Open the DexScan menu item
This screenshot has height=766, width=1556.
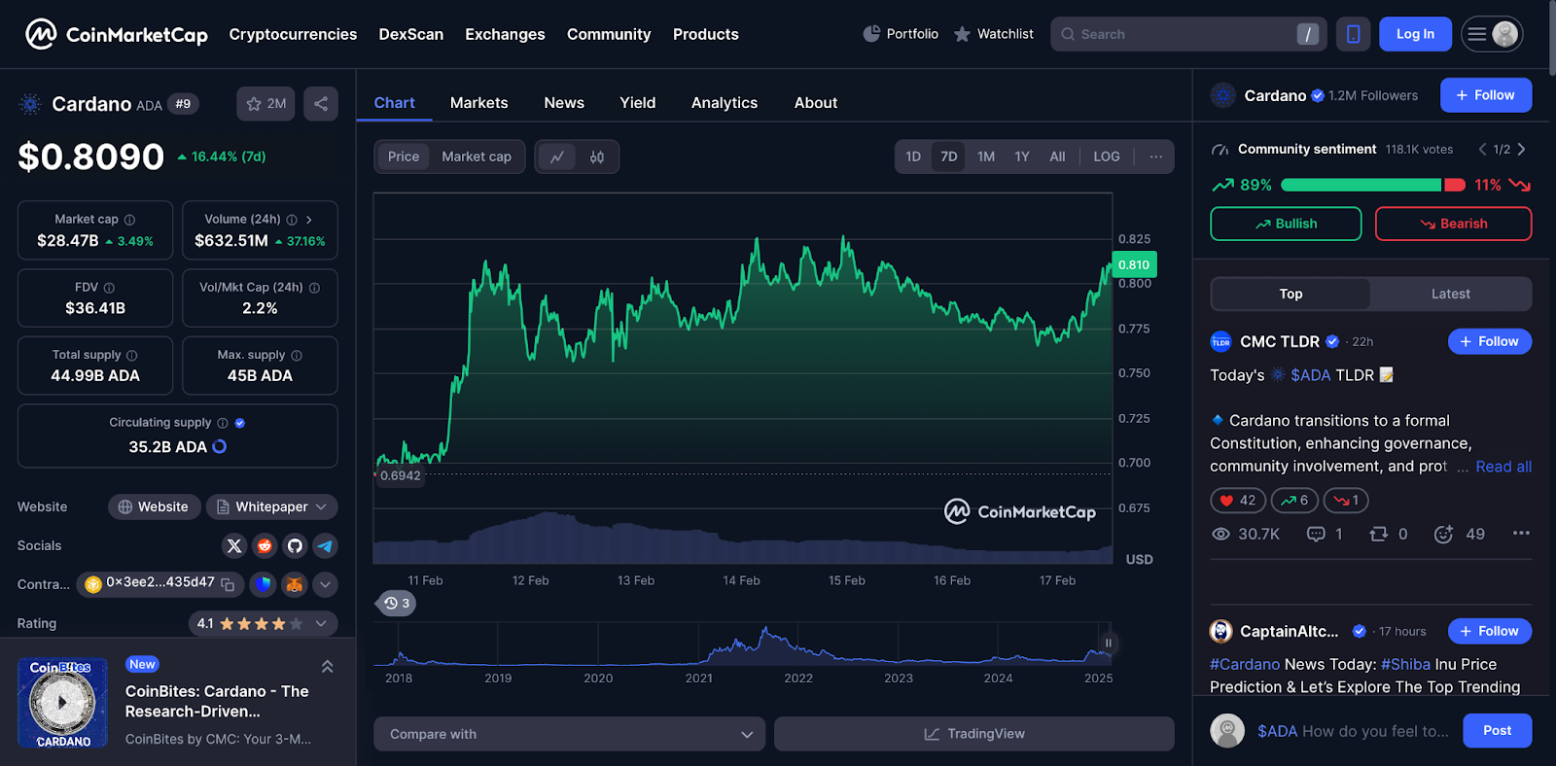pos(411,34)
